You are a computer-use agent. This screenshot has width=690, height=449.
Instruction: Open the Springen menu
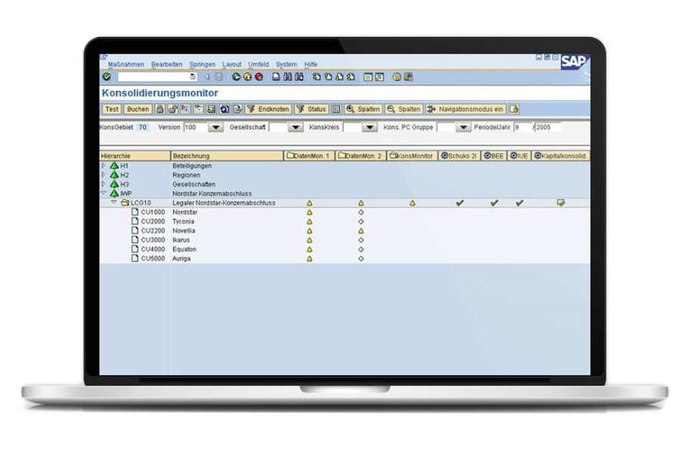pos(202,65)
